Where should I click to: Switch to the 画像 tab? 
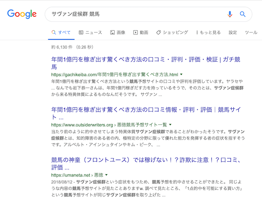click(x=117, y=32)
